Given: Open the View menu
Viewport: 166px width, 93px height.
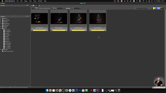Looking at the screenshot, I should [30, 1].
